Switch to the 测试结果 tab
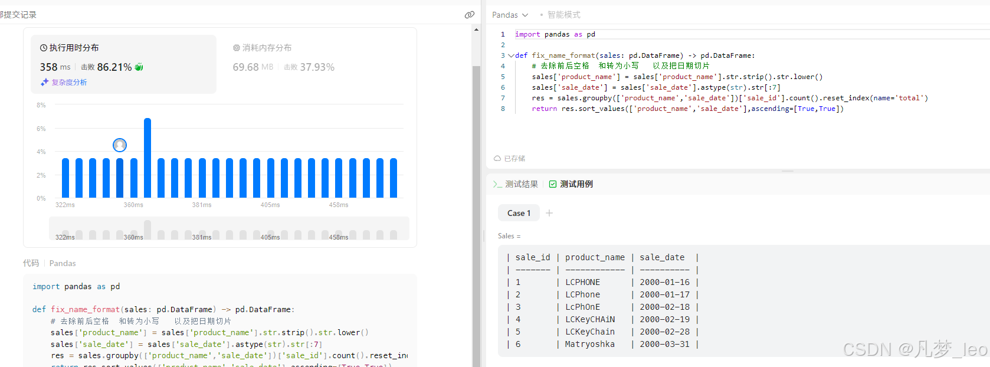 [516, 184]
